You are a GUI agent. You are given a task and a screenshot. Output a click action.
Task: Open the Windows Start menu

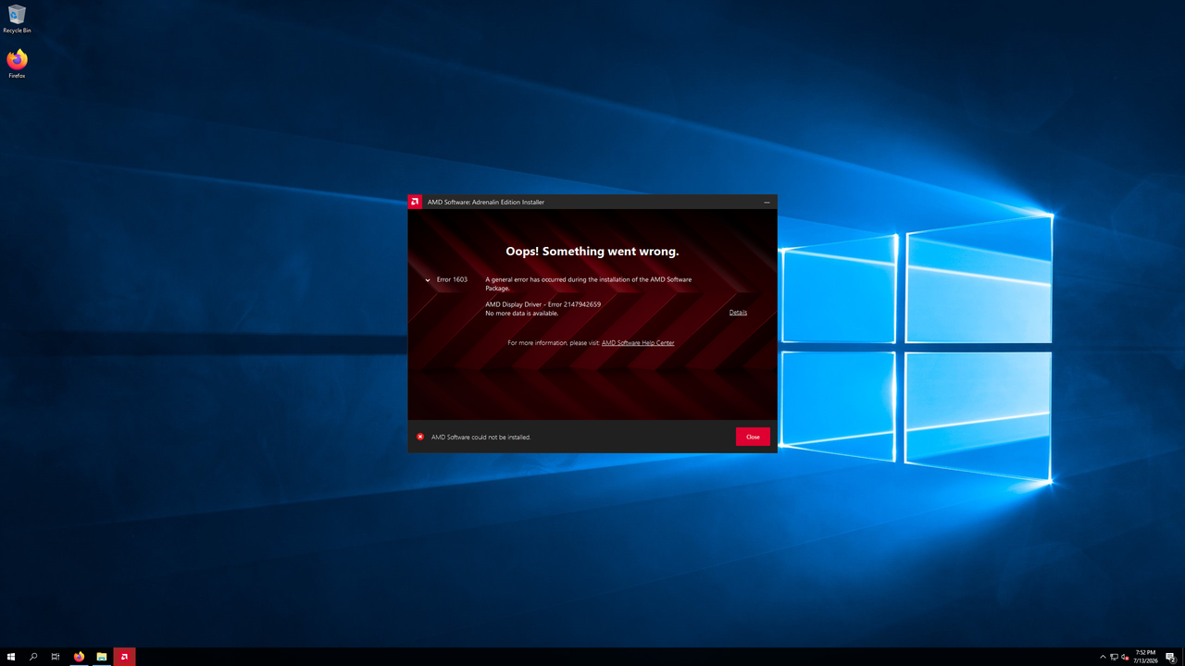11,657
